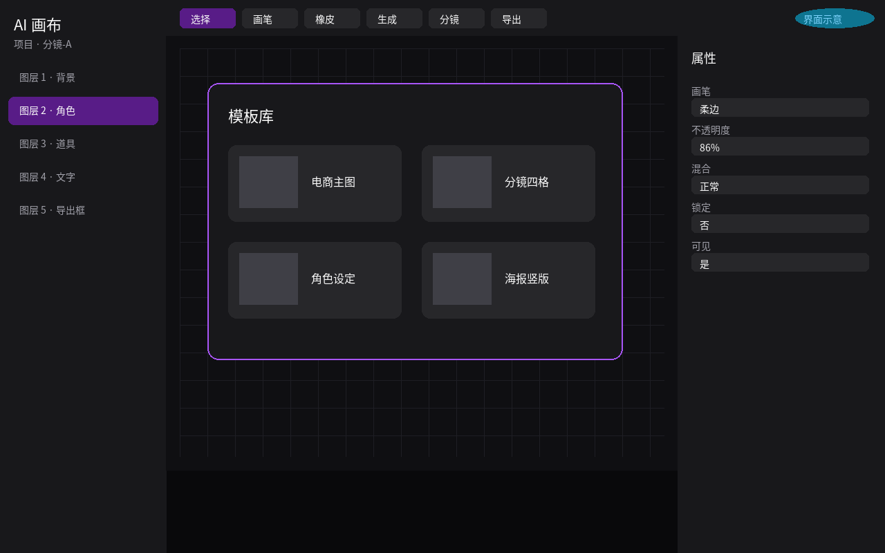Click the 界面示意 badge
Viewport: 885px width, 553px height.
click(835, 19)
